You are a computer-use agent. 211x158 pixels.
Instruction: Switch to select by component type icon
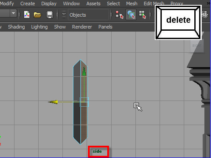point(142,14)
